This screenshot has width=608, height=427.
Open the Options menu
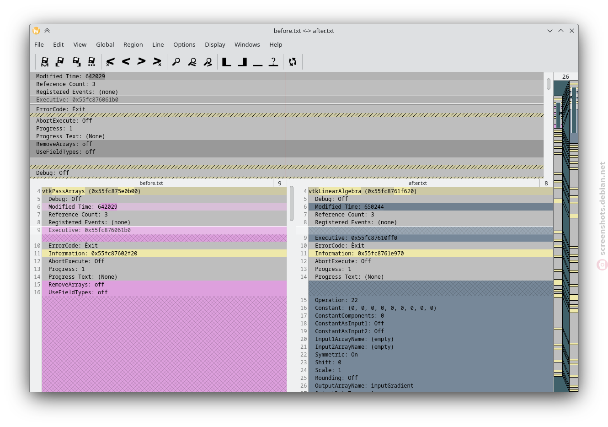tap(184, 44)
